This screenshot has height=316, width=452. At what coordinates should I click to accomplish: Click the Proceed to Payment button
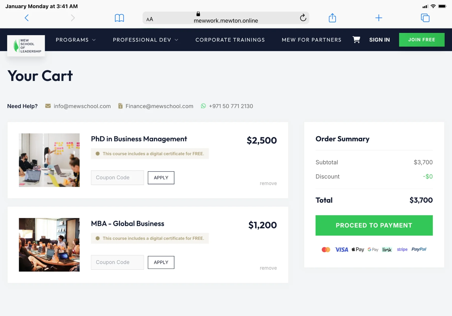click(374, 225)
